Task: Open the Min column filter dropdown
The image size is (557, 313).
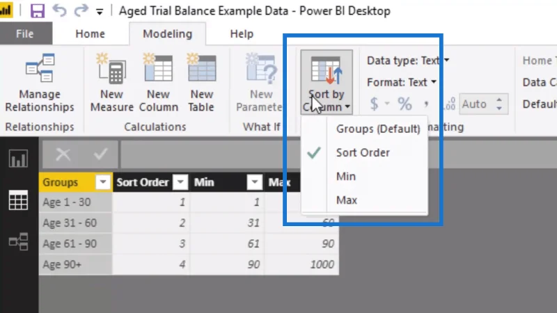Action: tap(254, 182)
